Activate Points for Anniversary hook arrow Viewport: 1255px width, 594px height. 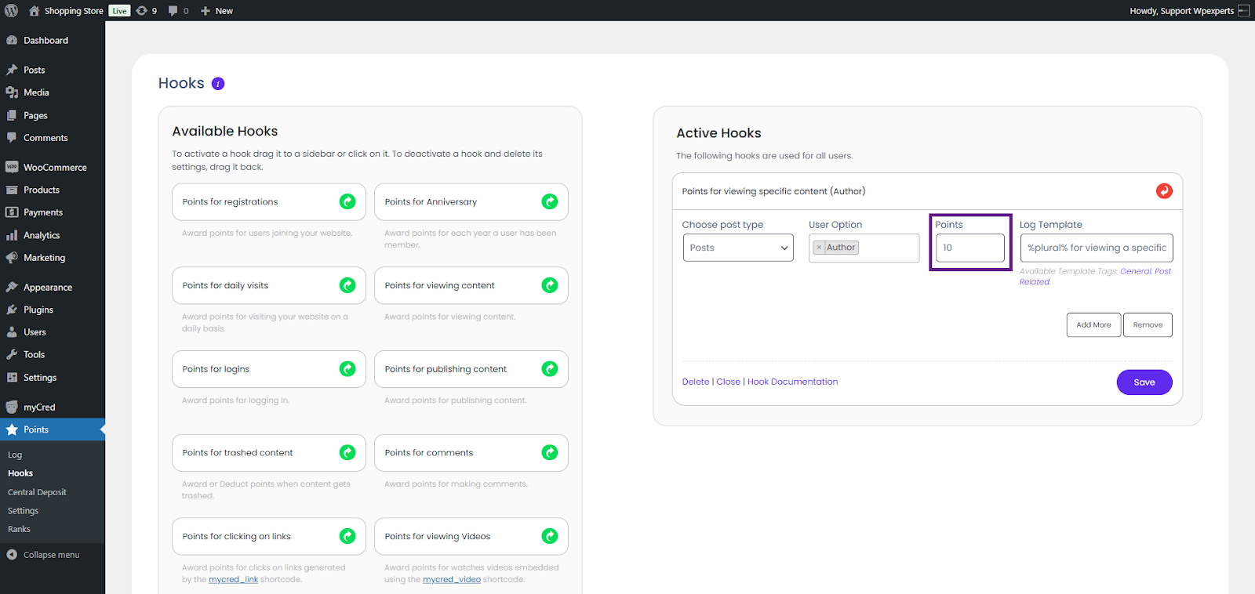tap(550, 202)
